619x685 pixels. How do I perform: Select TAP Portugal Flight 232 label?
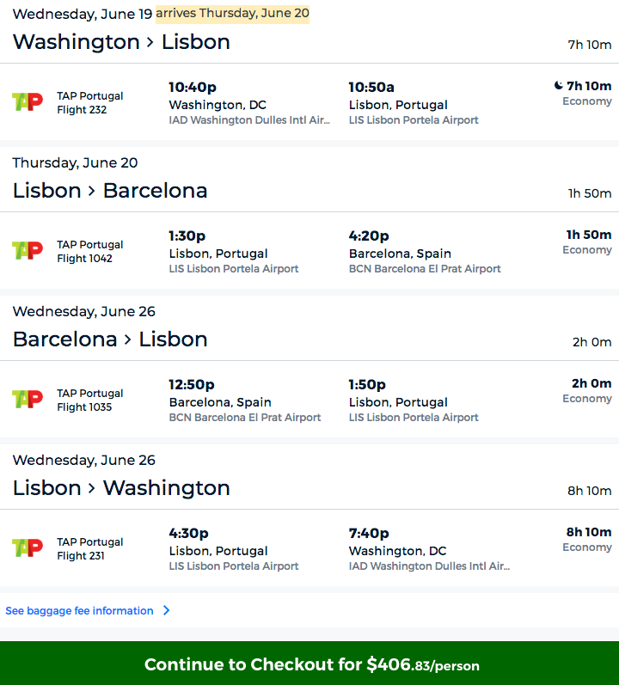click(x=90, y=102)
